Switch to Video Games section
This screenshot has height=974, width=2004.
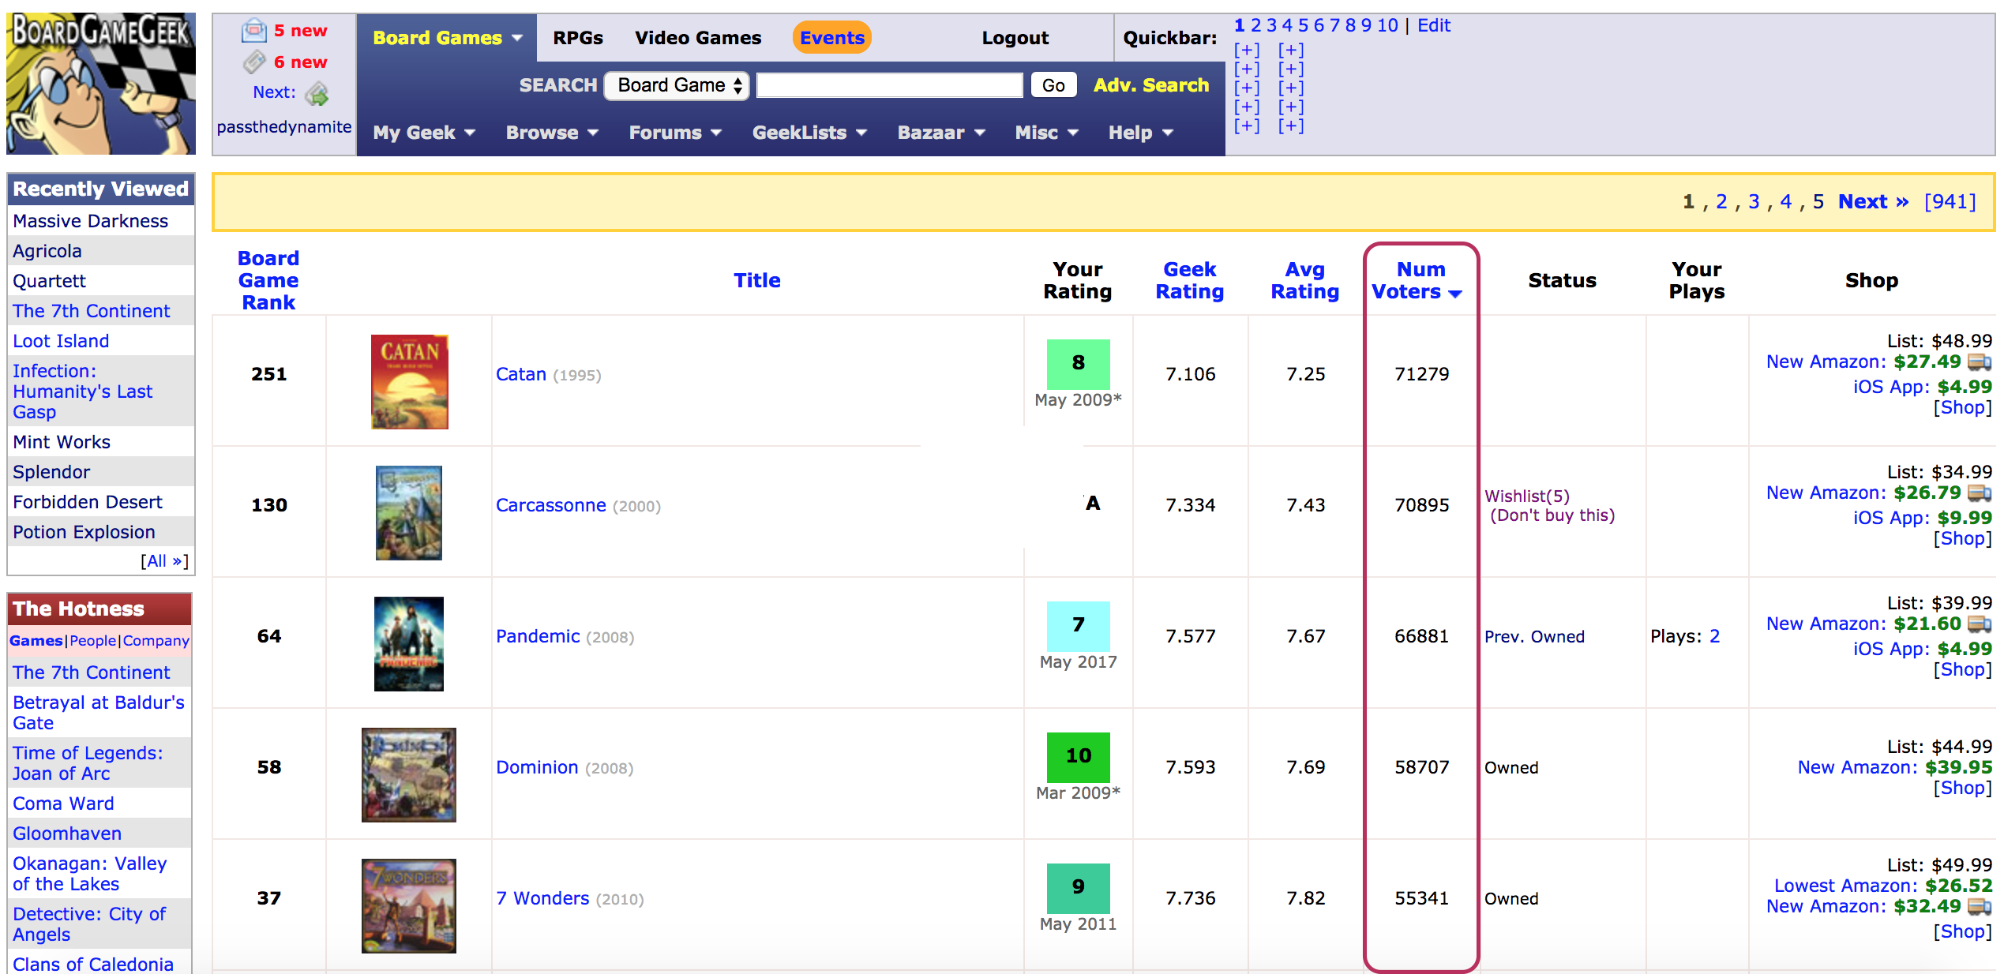click(698, 38)
